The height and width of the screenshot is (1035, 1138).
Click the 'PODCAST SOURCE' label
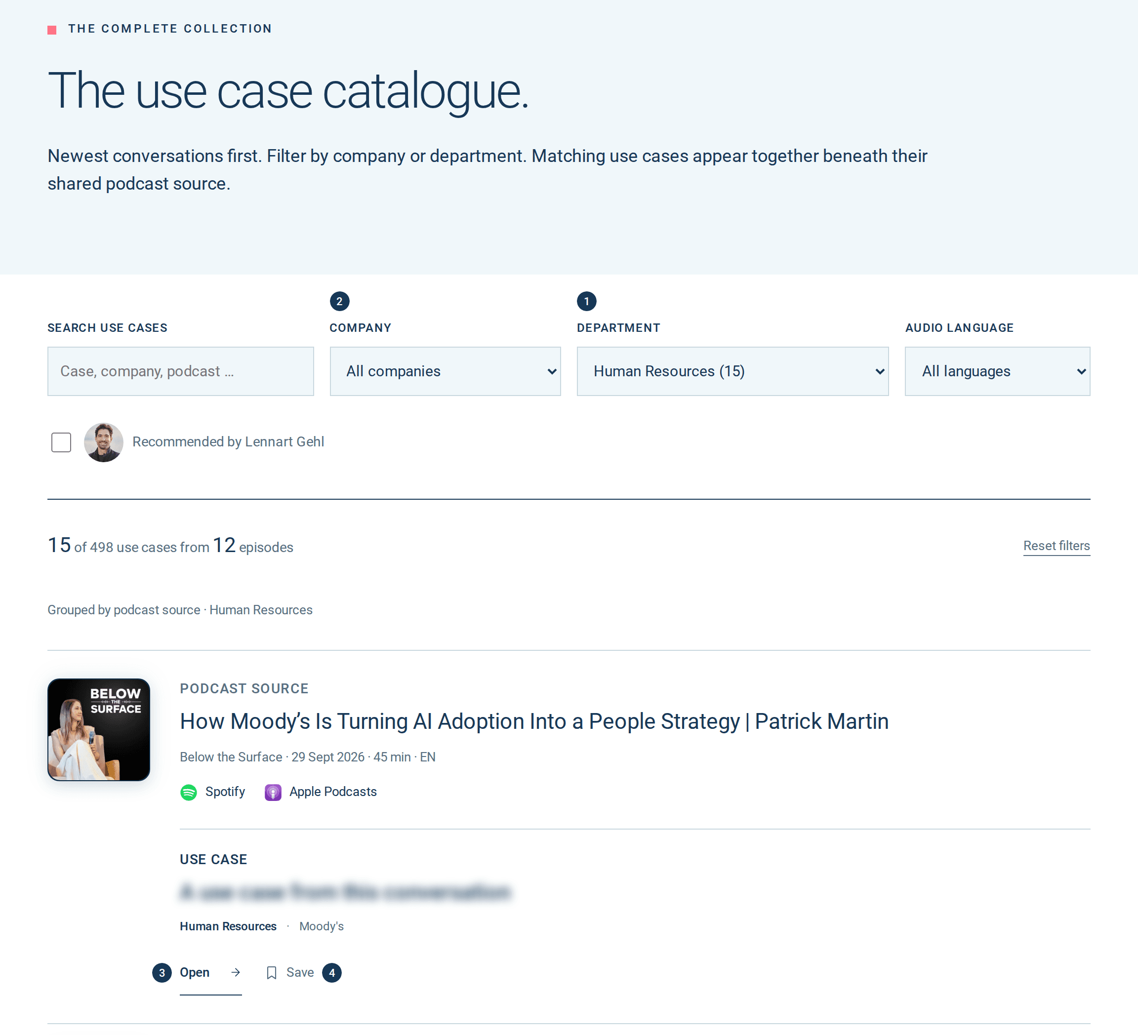tap(244, 688)
